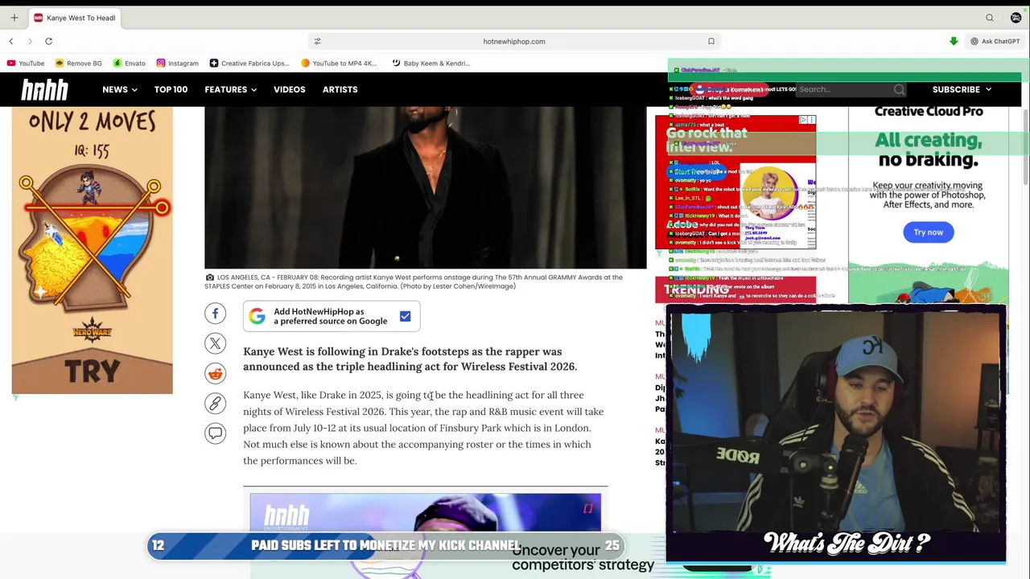The width and height of the screenshot is (1030, 579).
Task: Click the Kanye West article photo
Action: pyautogui.click(x=425, y=187)
